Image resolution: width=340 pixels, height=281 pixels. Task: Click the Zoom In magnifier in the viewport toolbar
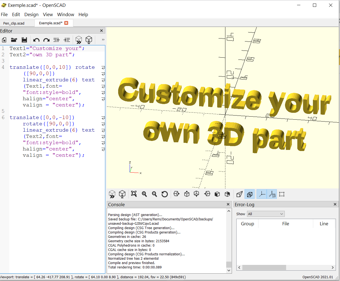(144, 194)
